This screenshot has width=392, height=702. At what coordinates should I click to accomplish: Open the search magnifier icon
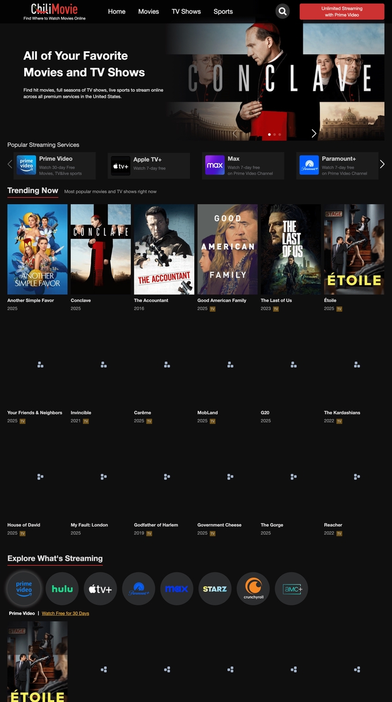282,11
